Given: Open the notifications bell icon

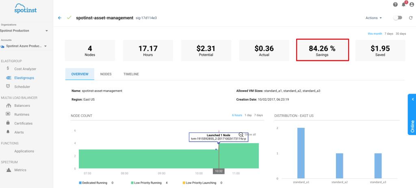Looking at the screenshot, I should pos(403,4).
